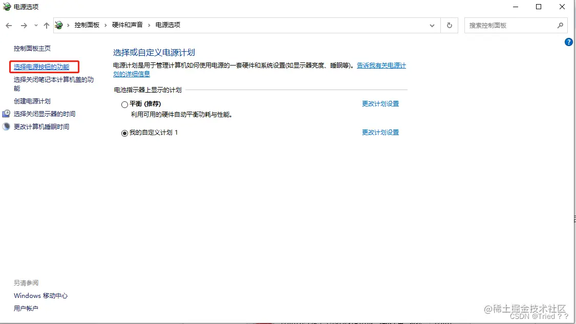The height and width of the screenshot is (324, 576).
Task: Click the Power Options window icon
Action: [x=6, y=7]
